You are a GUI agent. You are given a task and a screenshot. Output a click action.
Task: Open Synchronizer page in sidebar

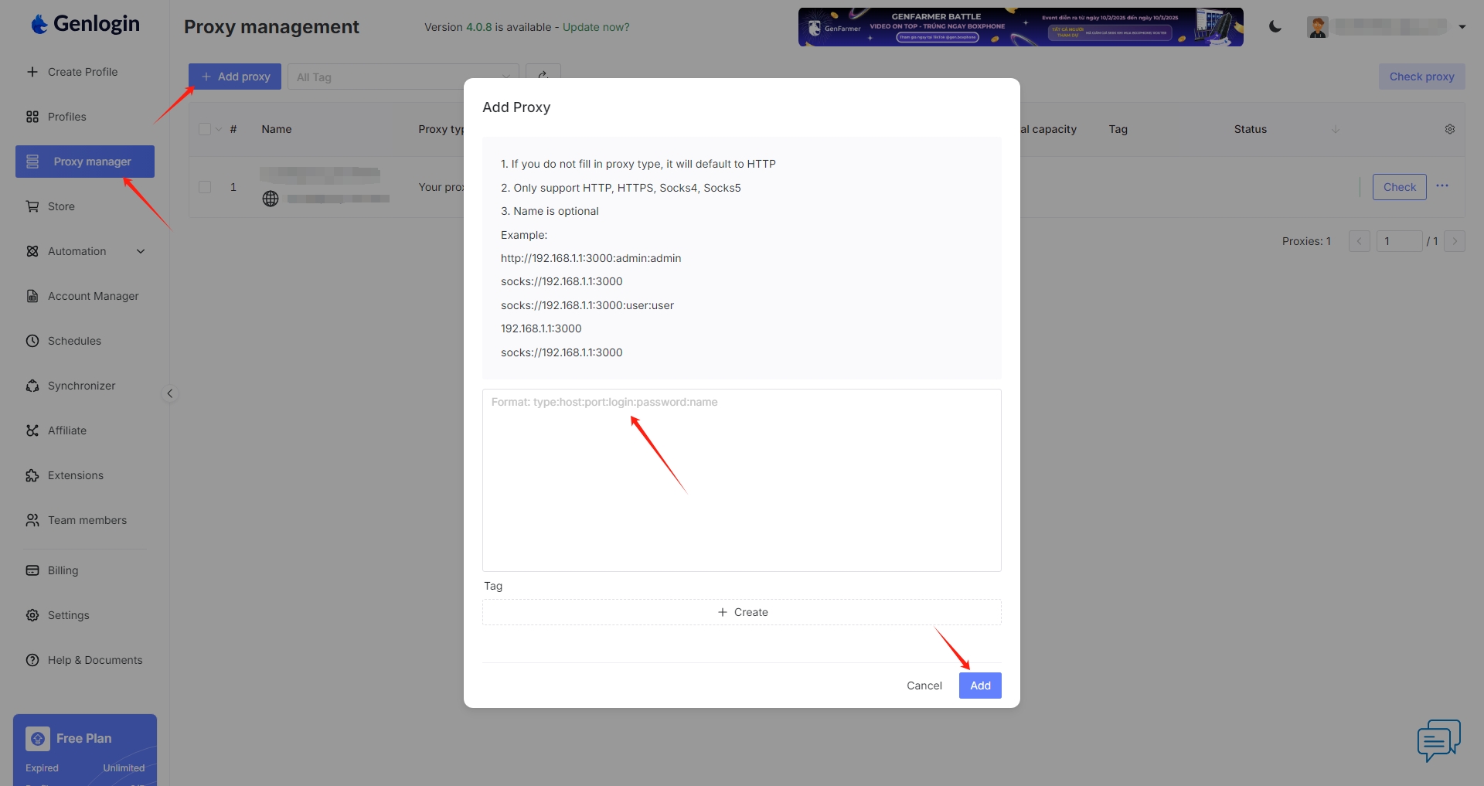(81, 386)
